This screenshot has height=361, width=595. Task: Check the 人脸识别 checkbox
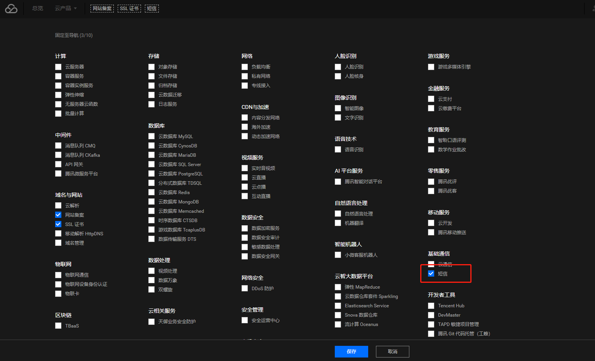click(x=338, y=67)
